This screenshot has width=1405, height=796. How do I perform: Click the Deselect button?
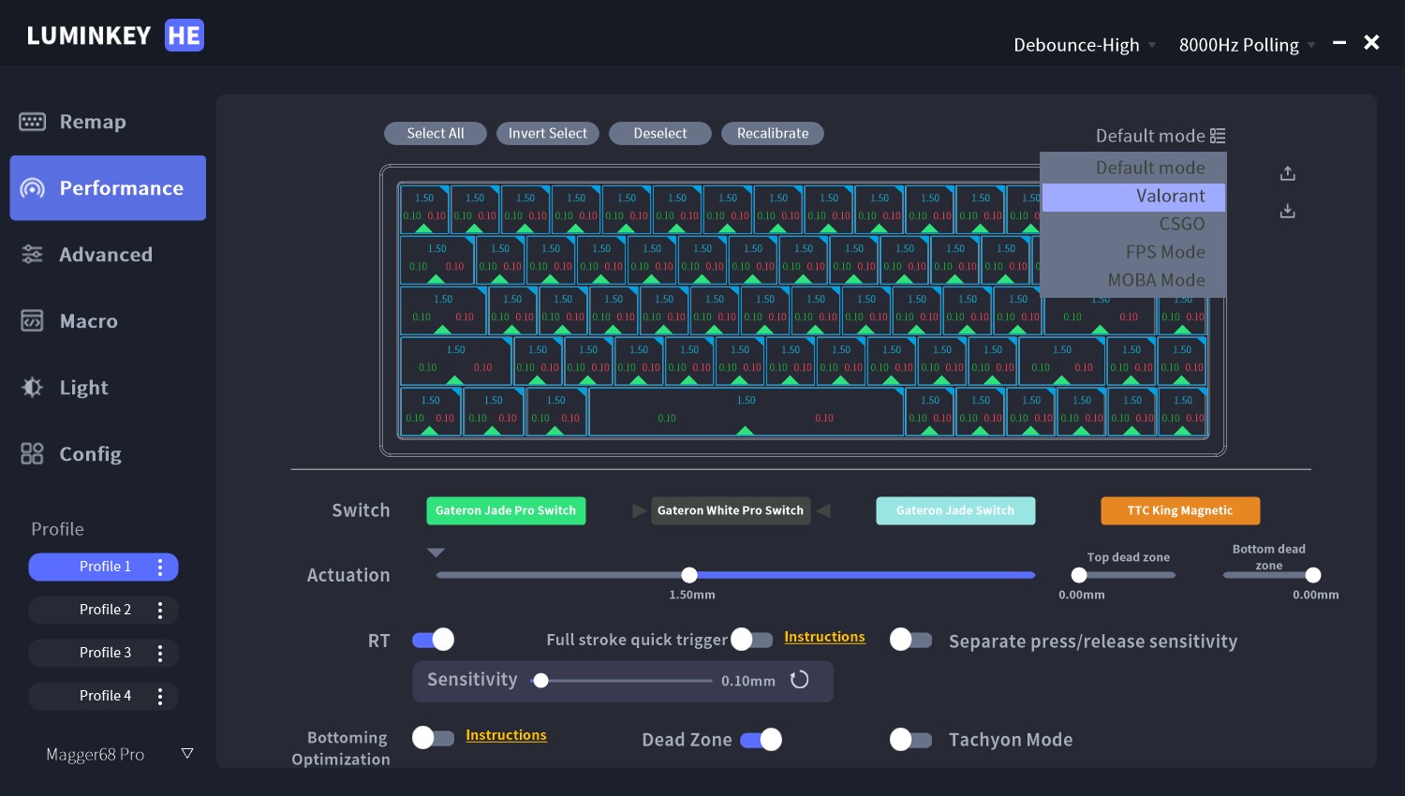(660, 133)
